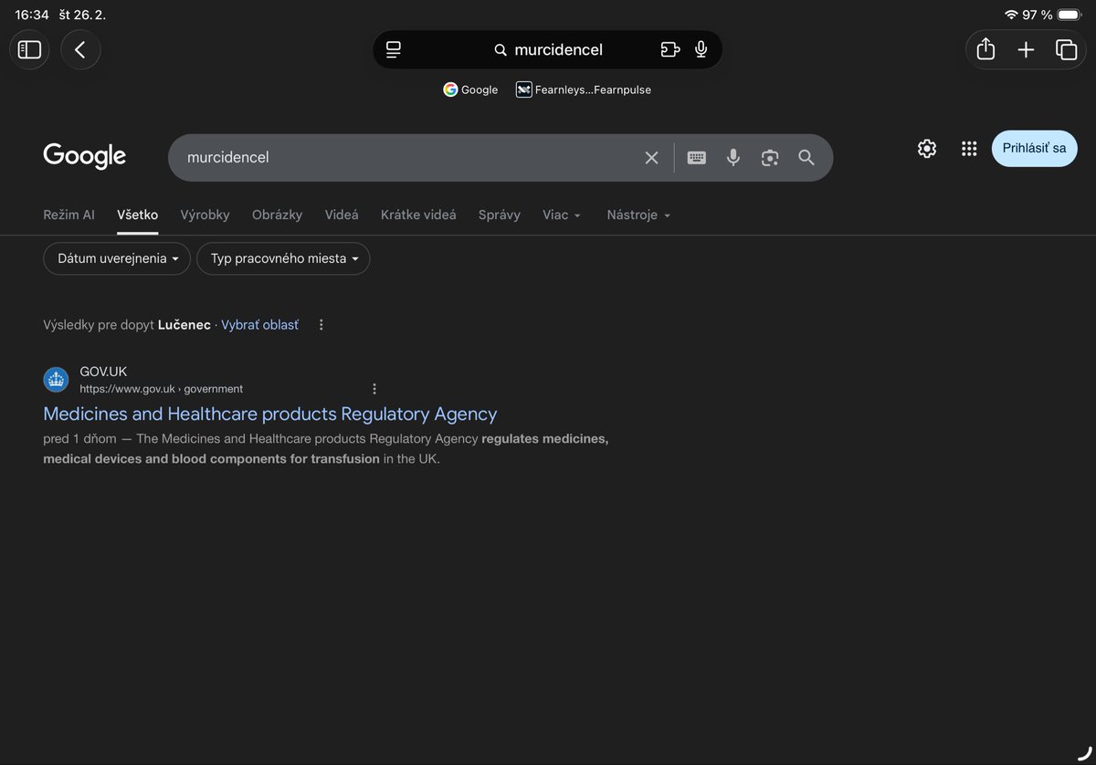Tap the address bar showing murcidencel

[548, 49]
